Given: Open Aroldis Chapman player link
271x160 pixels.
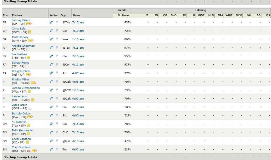Looking at the screenshot, I should click(23, 46).
